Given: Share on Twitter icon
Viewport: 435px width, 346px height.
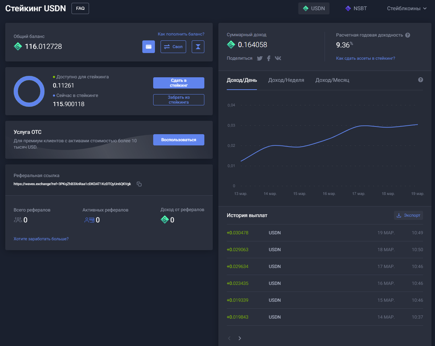Looking at the screenshot, I should click(x=260, y=58).
